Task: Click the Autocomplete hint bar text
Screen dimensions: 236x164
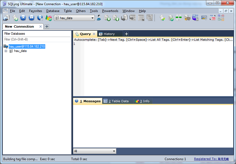Action: click(x=153, y=40)
